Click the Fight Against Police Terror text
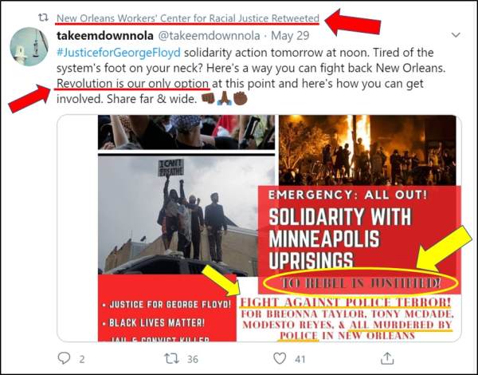 coord(346,302)
